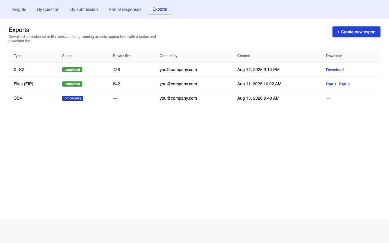Click the 128 rows value

pyautogui.click(x=116, y=70)
